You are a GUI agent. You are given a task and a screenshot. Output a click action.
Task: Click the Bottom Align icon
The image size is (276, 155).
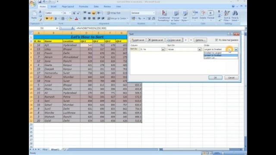pyautogui.click(x=94, y=13)
